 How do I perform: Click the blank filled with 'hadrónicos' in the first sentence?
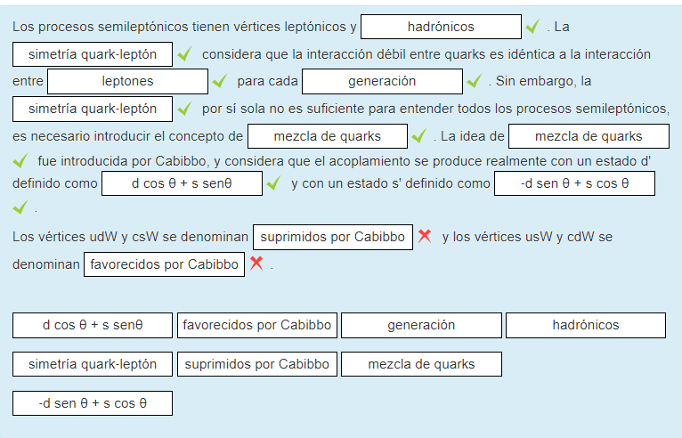tap(441, 27)
